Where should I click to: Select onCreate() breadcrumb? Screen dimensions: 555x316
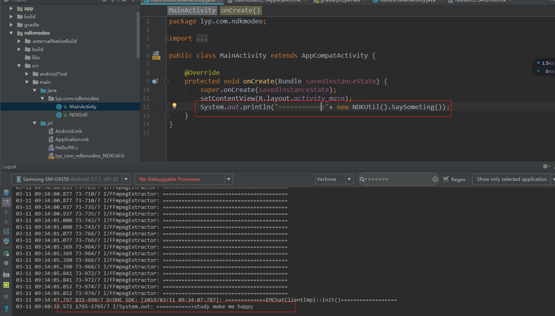click(x=240, y=10)
